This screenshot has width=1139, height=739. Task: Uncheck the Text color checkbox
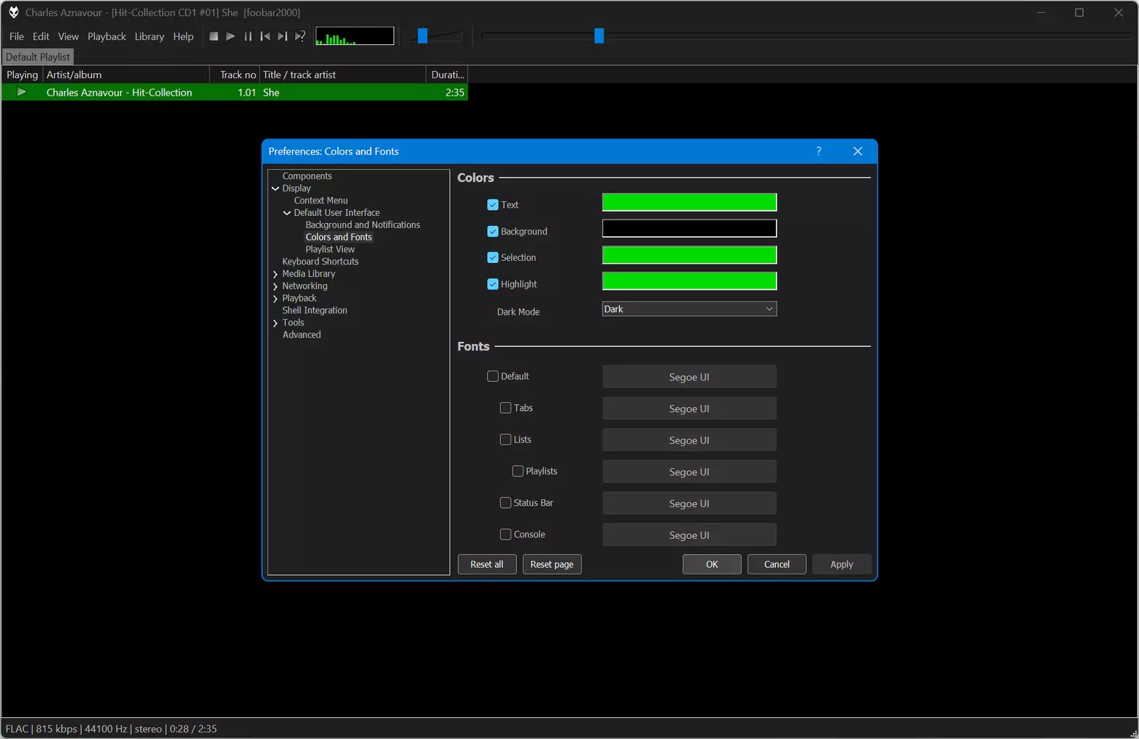tap(493, 205)
